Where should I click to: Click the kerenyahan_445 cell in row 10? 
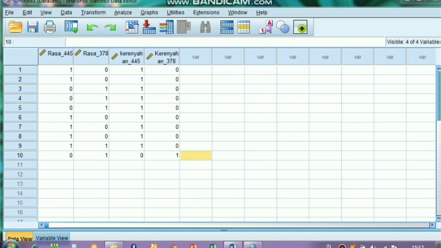click(127, 155)
